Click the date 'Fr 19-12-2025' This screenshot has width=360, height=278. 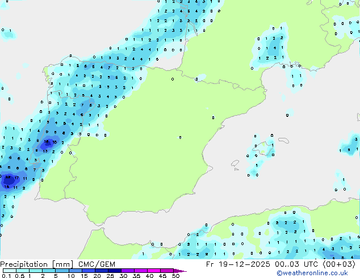(238, 264)
